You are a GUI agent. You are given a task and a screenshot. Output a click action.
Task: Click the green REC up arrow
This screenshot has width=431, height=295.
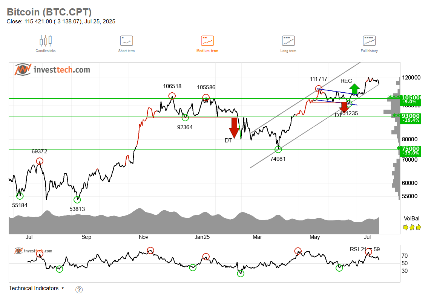coord(354,89)
